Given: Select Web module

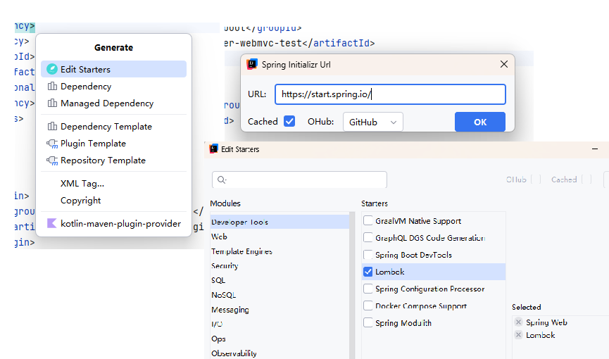Looking at the screenshot, I should (280, 237).
